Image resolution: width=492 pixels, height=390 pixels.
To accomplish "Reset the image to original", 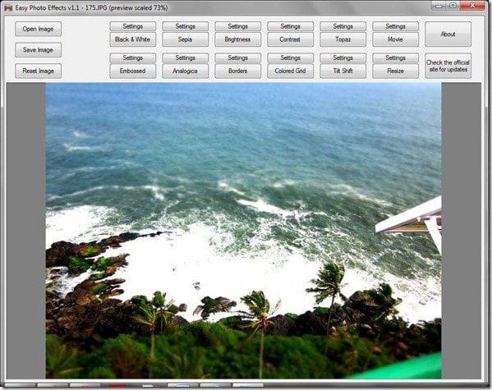I will pos(38,71).
